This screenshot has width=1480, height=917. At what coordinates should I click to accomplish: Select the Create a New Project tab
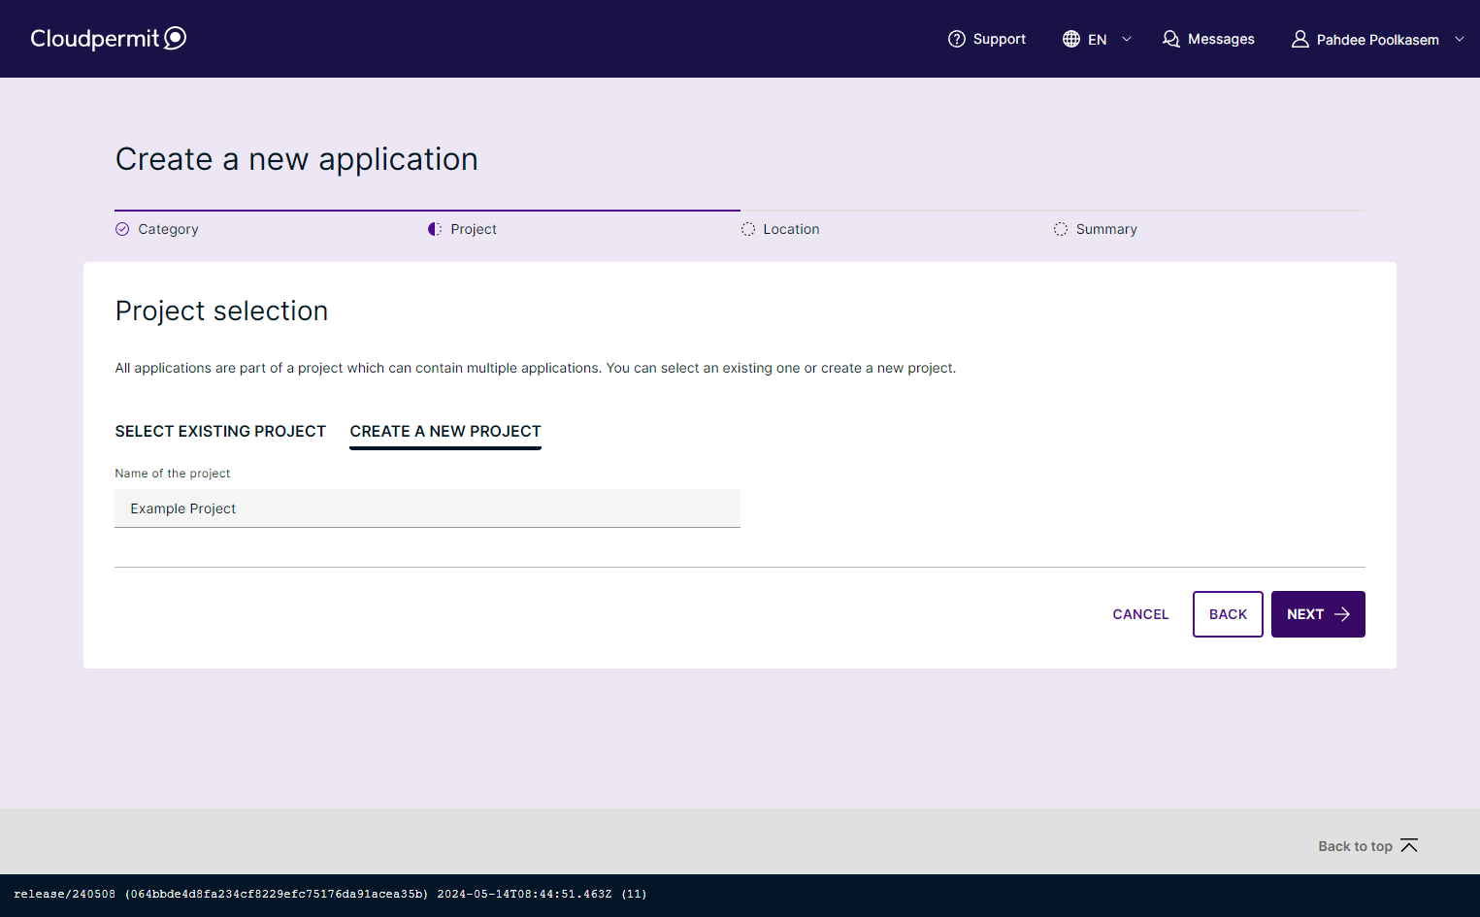point(445,431)
